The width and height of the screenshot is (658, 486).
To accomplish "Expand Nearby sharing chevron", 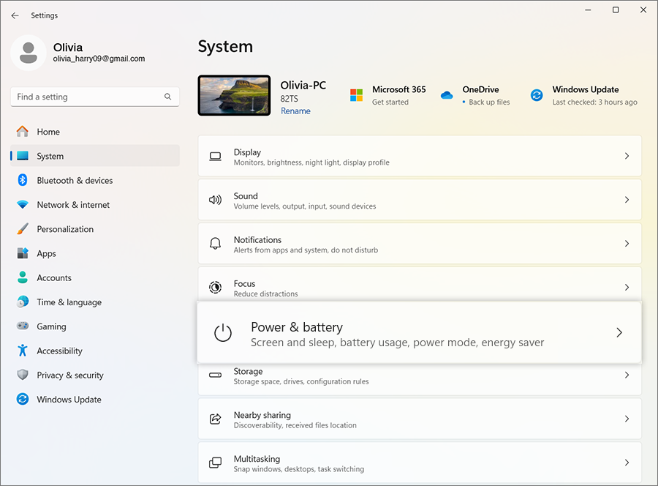I will [x=627, y=419].
